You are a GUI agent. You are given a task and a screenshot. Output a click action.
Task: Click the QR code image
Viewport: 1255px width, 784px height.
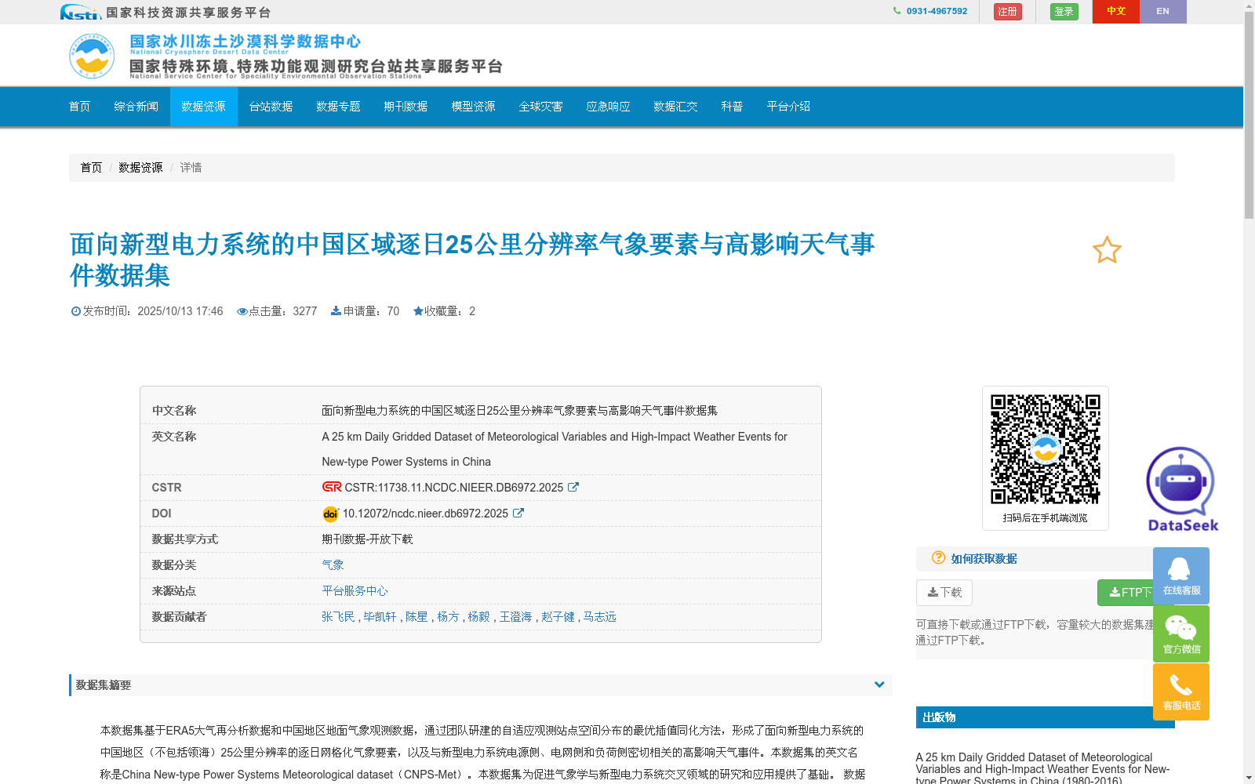pos(1046,449)
